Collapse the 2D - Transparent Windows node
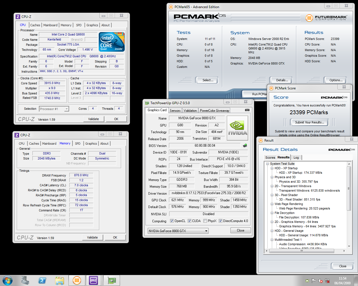The image size is (358, 286). 272,186
